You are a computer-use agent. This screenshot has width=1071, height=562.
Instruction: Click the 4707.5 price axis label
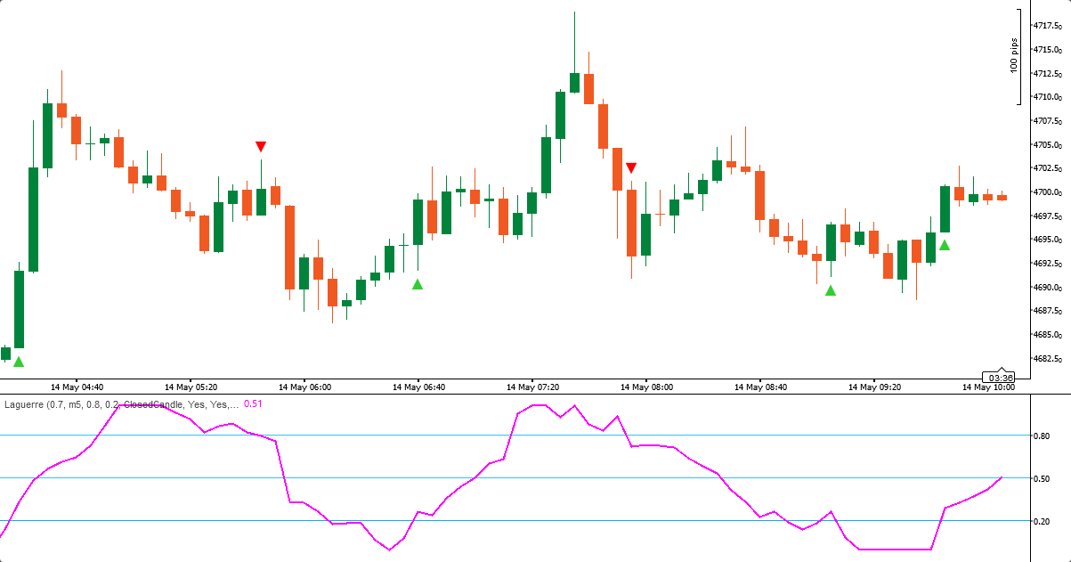(x=1047, y=121)
